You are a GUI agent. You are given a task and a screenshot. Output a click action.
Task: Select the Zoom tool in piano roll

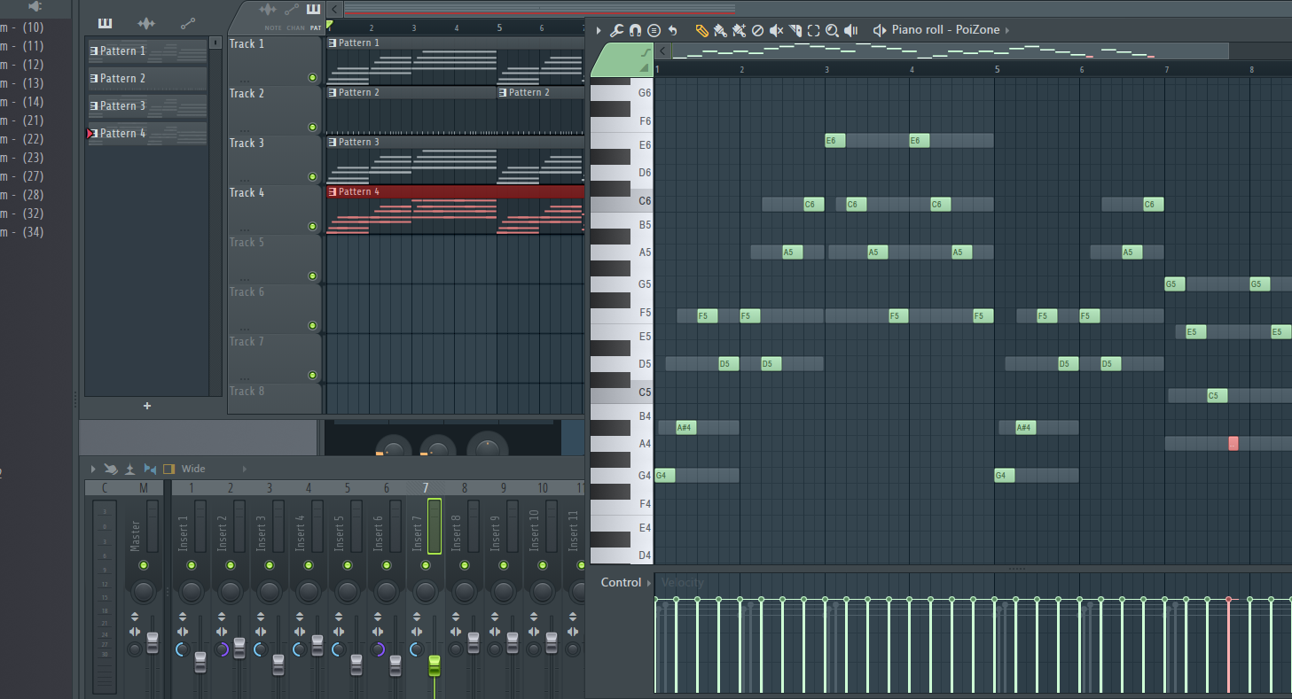(832, 30)
